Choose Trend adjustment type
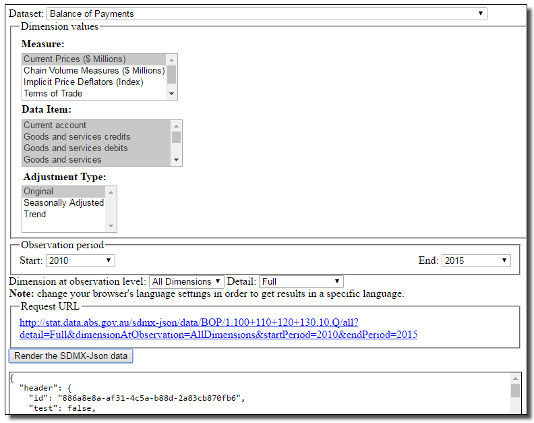The height and width of the screenshot is (423, 534). pos(35,215)
